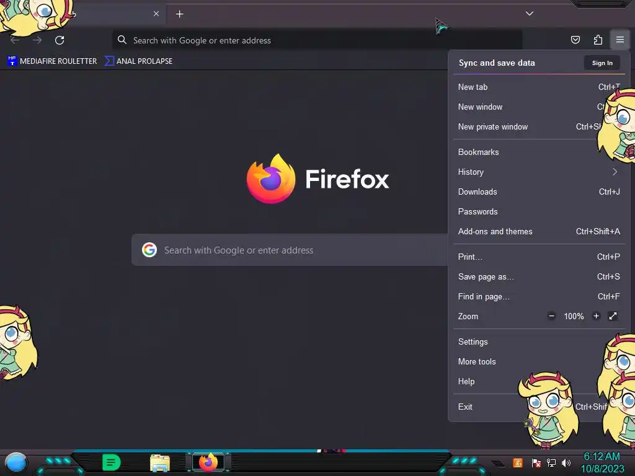Viewport: 635px width, 476px height.
Task: Select New window menu item
Action: coord(539,107)
